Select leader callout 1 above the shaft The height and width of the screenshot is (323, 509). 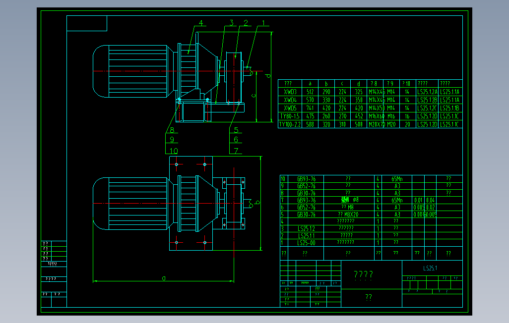click(x=263, y=23)
